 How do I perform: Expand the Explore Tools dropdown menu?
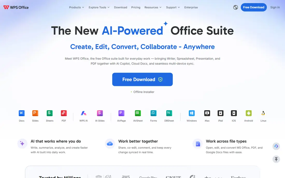pos(99,8)
